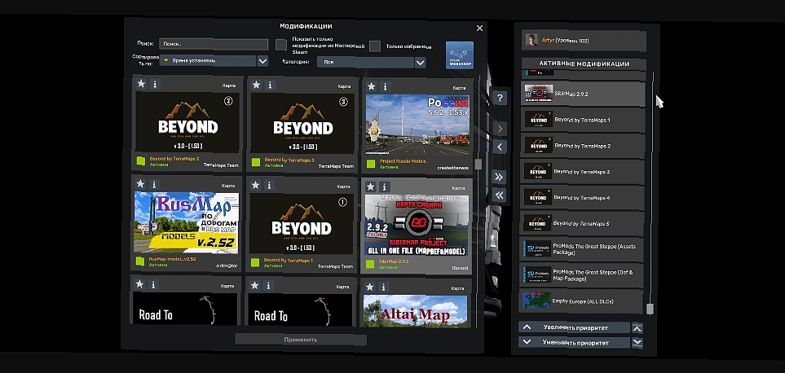This screenshot has width=785, height=373.
Task: Select the Altai Map card image
Action: [x=416, y=311]
